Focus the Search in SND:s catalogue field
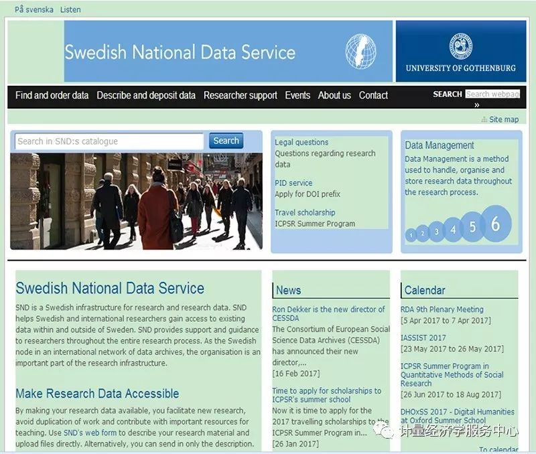This screenshot has height=454, width=536. [x=109, y=141]
